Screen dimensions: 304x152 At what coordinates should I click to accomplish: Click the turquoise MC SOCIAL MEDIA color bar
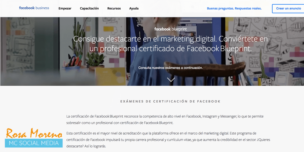tap(33, 143)
